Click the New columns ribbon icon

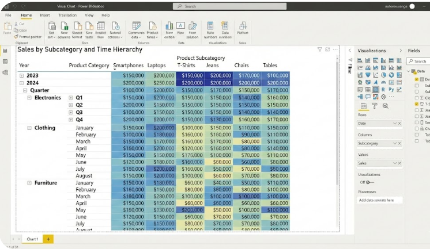coord(63,30)
